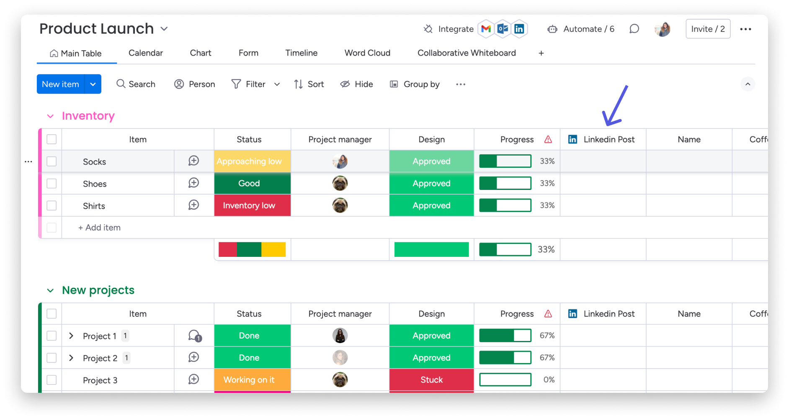Open the board discussion chat bubble icon
Screen dimensions: 789x420
(x=634, y=29)
